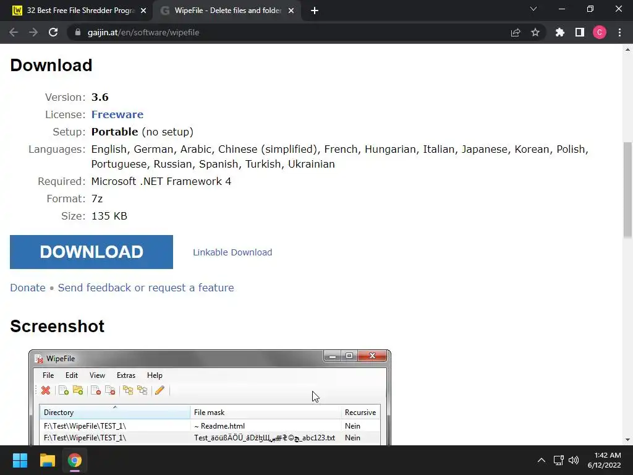Click the volume speaker tray icon
Viewport: 633px width, 475px height.
[574, 460]
